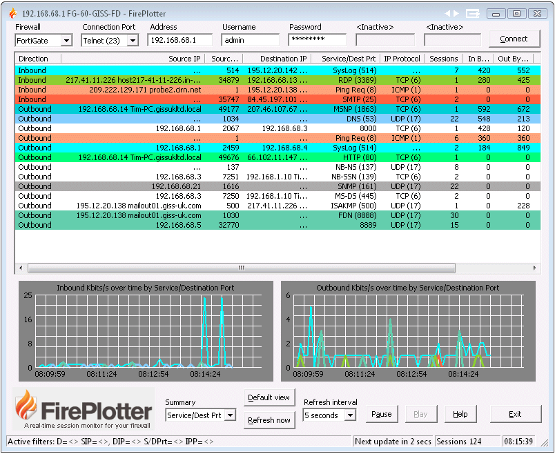This screenshot has width=555, height=454.
Task: Select the NB-NS (137) row
Action: tap(277, 167)
